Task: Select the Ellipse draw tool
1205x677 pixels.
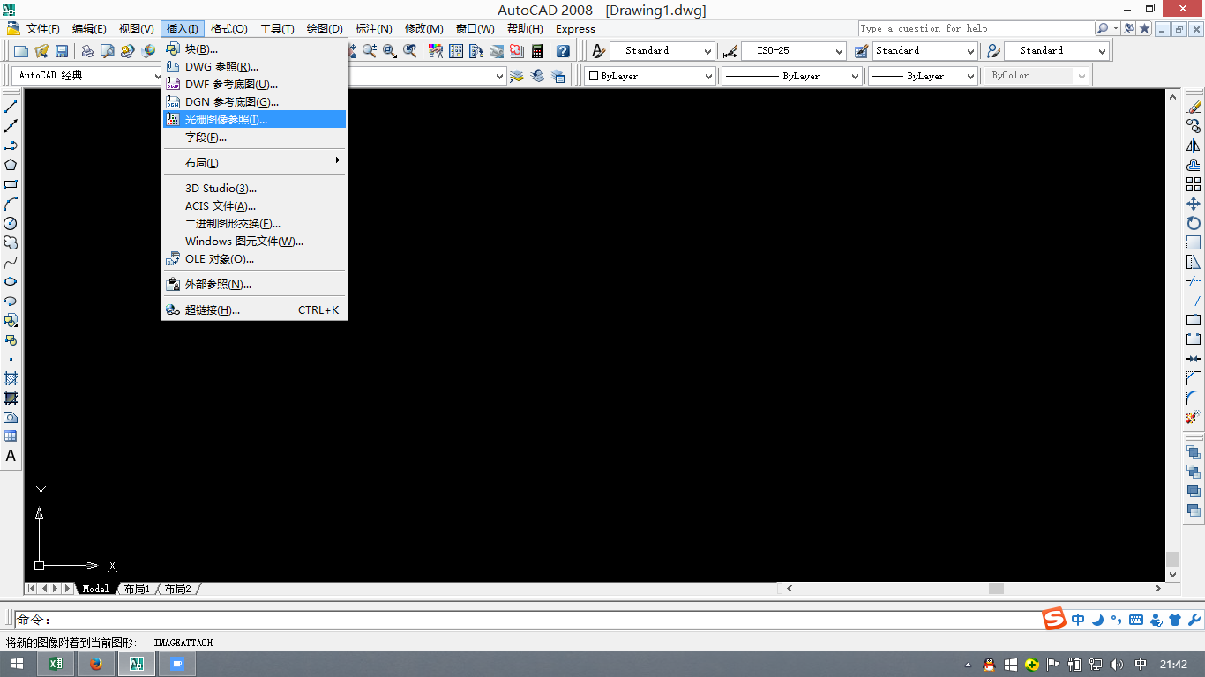Action: [11, 281]
